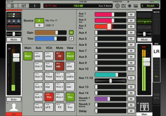This screenshot has height=116, width=166.
Task: Click the blue Trim slider
Action: tap(51, 39)
